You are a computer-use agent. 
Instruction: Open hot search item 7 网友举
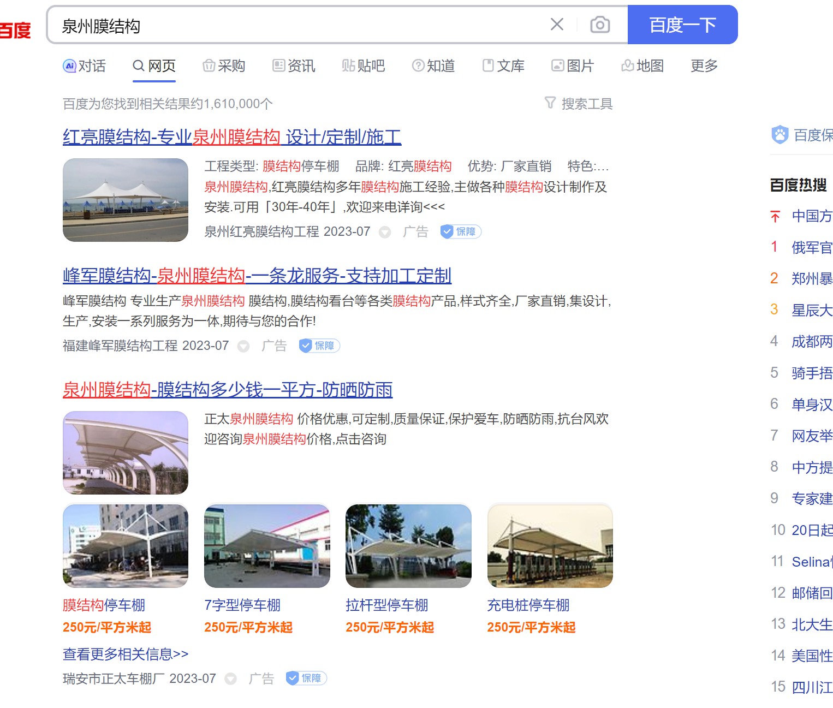tap(812, 436)
